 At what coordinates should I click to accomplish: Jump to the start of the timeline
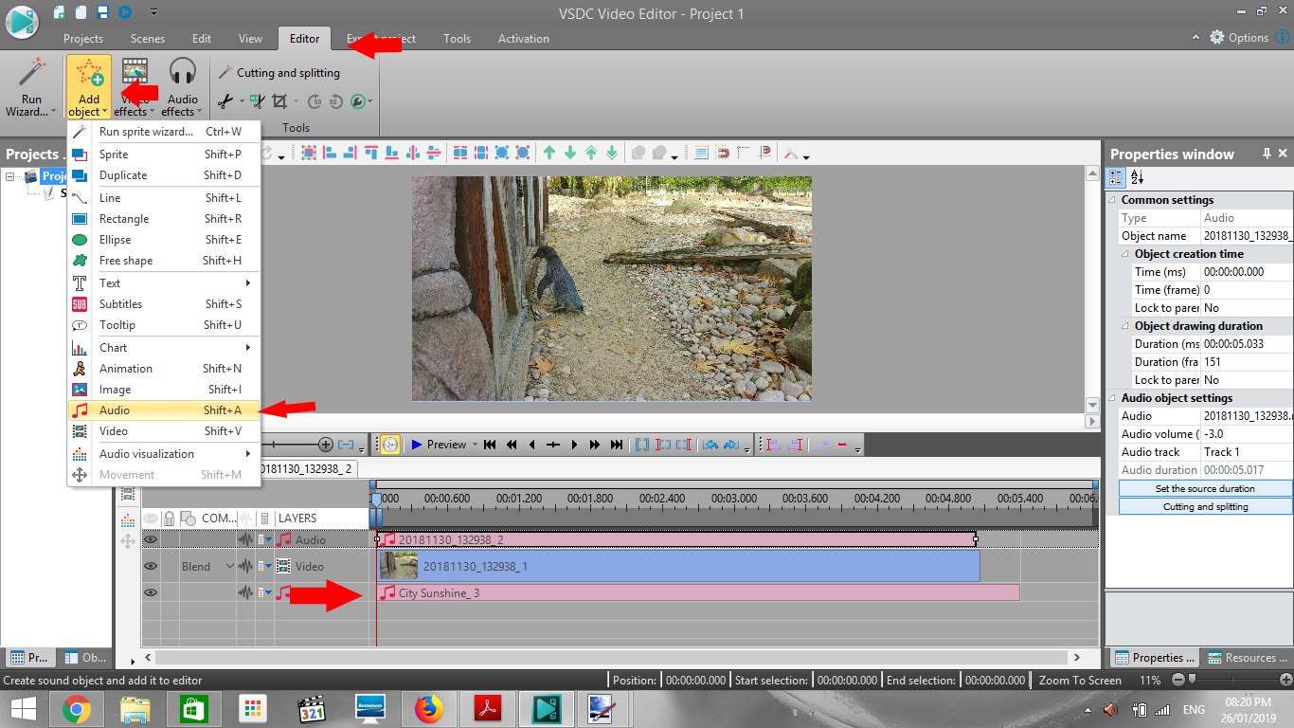(x=490, y=445)
